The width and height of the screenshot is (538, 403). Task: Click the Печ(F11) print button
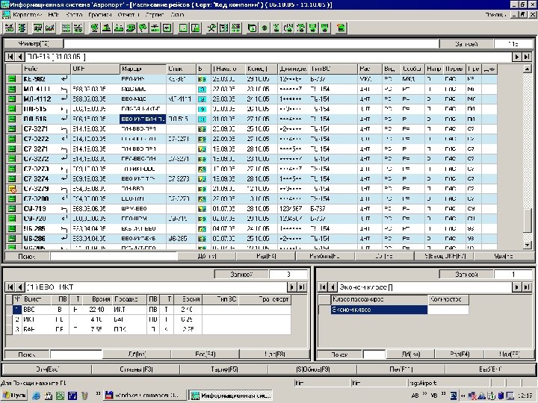click(401, 369)
